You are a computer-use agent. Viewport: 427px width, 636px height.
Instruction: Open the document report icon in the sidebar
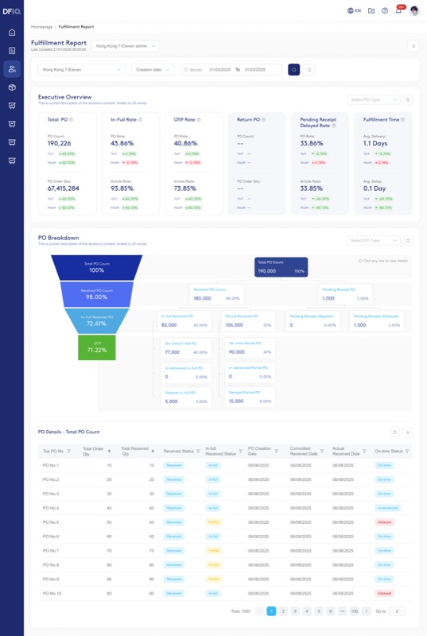(12, 51)
